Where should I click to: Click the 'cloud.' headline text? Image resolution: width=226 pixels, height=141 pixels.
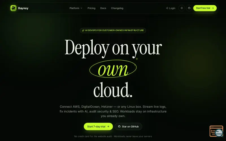point(113,90)
